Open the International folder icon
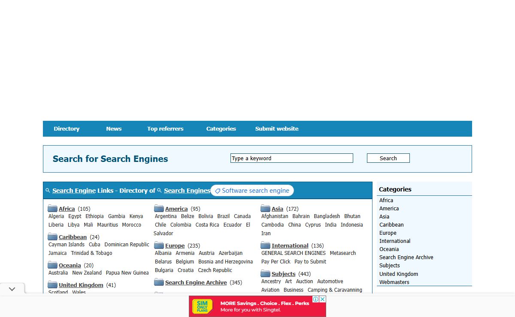The width and height of the screenshot is (515, 317). (x=265, y=245)
